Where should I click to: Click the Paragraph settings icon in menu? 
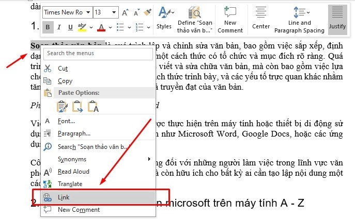48,133
